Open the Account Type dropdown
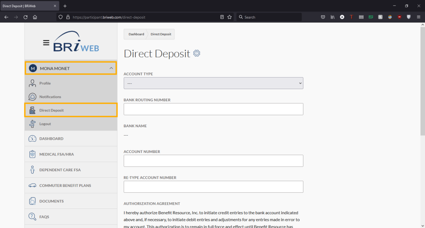This screenshot has width=425, height=228. coord(213,83)
